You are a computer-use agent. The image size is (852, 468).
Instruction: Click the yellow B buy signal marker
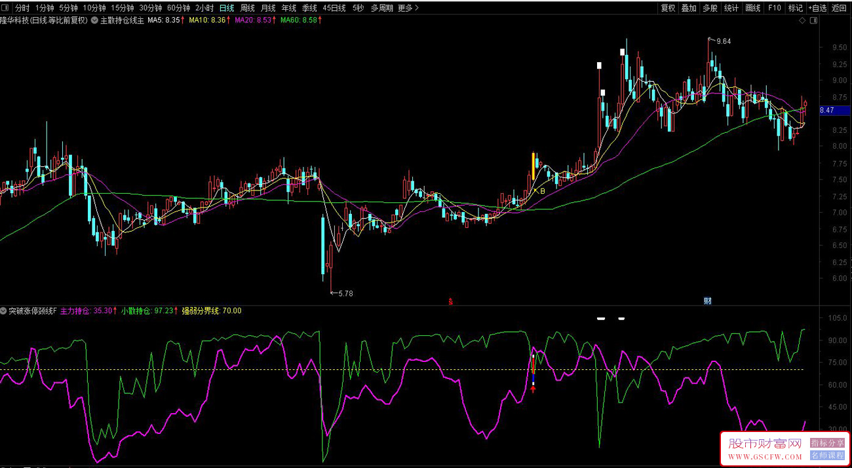click(x=542, y=191)
